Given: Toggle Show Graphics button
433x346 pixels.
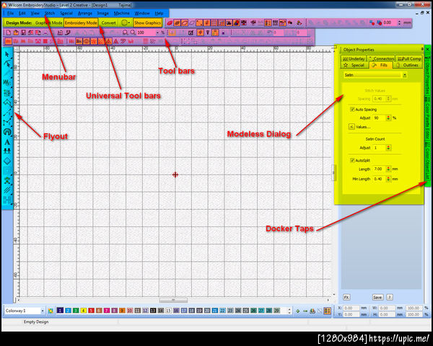Looking at the screenshot, I should point(147,22).
